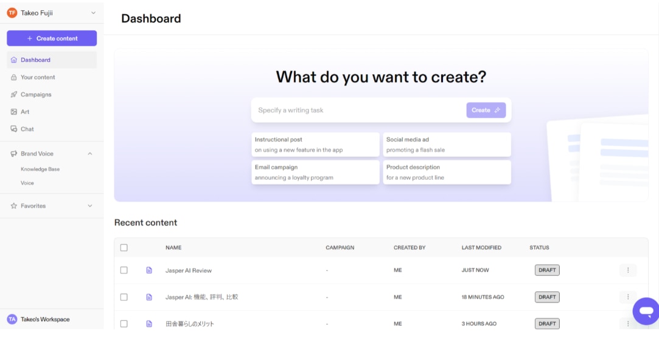This screenshot has width=659, height=339.
Task: Select the Dashboard sidebar item
Action: (x=52, y=60)
